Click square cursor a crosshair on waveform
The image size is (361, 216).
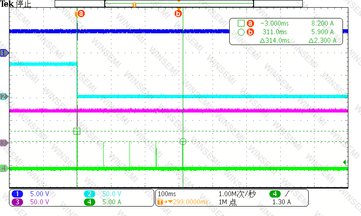tap(77, 131)
